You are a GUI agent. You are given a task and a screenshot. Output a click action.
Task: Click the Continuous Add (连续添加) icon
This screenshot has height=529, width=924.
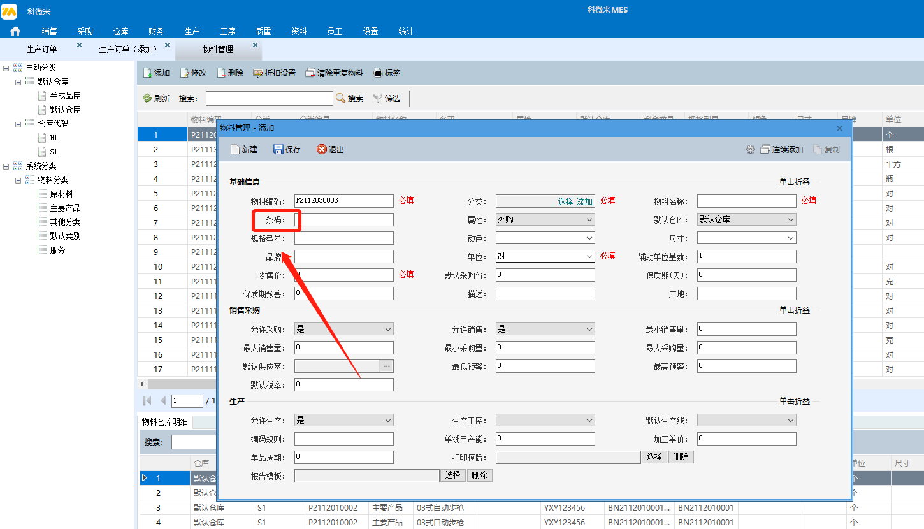765,149
